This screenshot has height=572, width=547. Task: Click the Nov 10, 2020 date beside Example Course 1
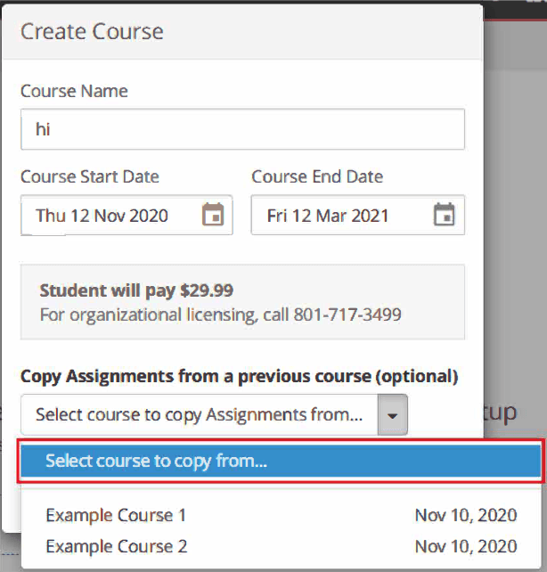click(x=465, y=515)
